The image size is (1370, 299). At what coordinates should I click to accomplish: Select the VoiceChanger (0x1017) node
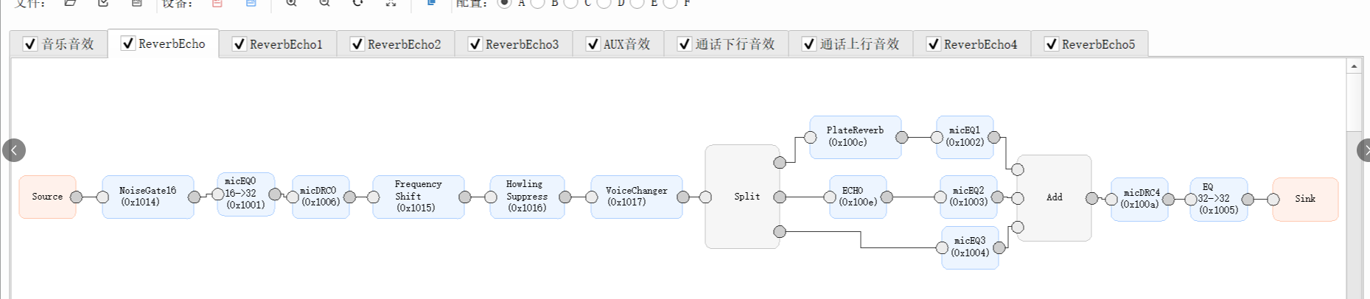(x=637, y=197)
